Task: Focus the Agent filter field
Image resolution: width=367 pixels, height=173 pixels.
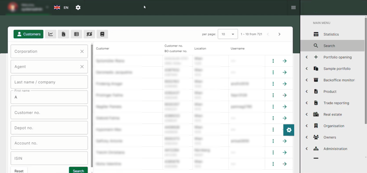Action: (x=49, y=67)
